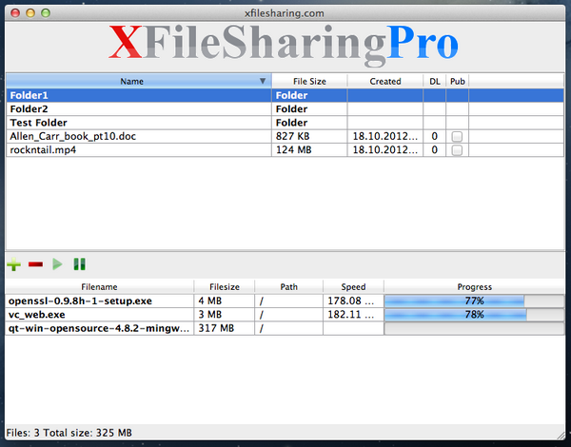Click the Filesize column header in upload list
The width and height of the screenshot is (571, 447).
(x=225, y=287)
